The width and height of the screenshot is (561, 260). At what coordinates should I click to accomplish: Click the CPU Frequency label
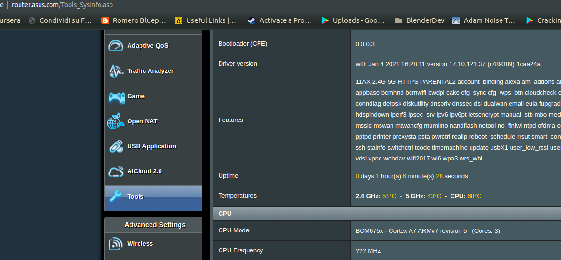(x=240, y=250)
